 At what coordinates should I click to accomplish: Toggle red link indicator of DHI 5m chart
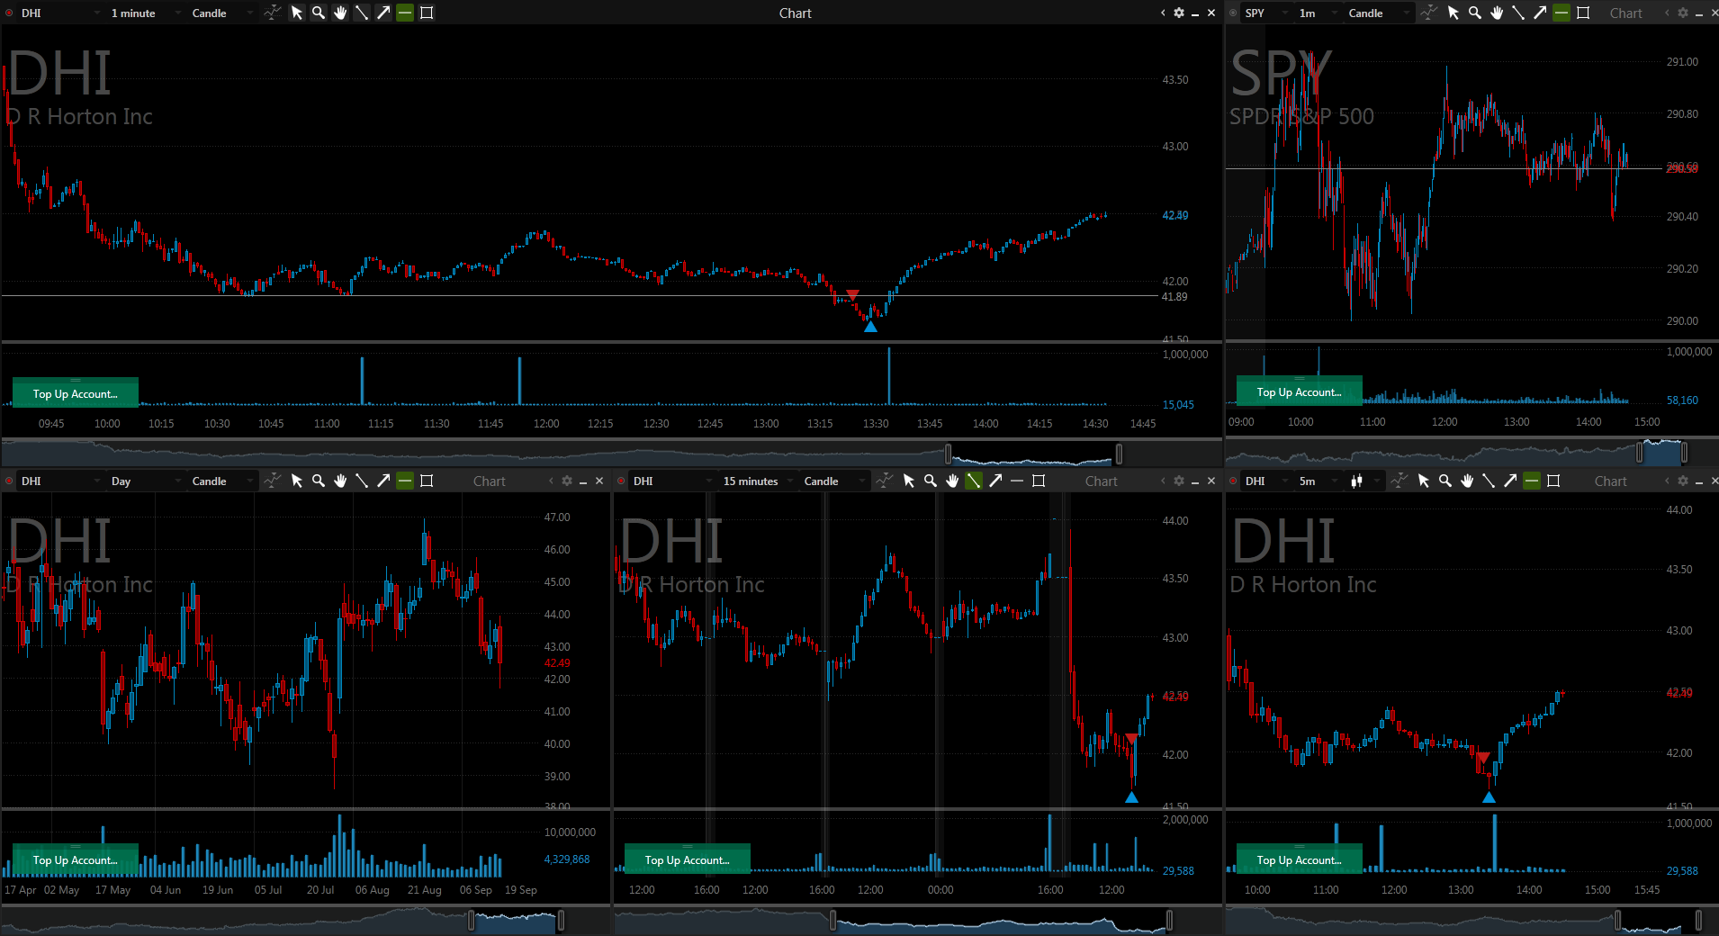(1233, 481)
